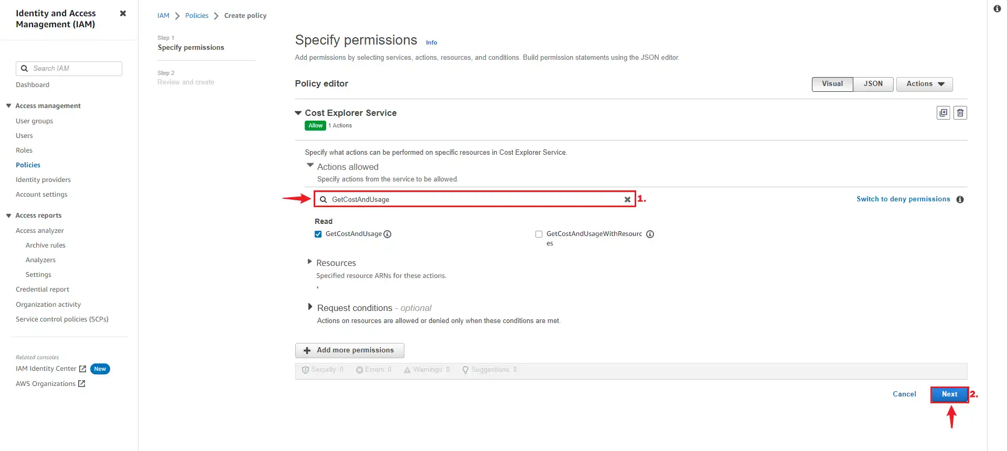
Task: Click the Errors status icon
Action: pos(359,370)
